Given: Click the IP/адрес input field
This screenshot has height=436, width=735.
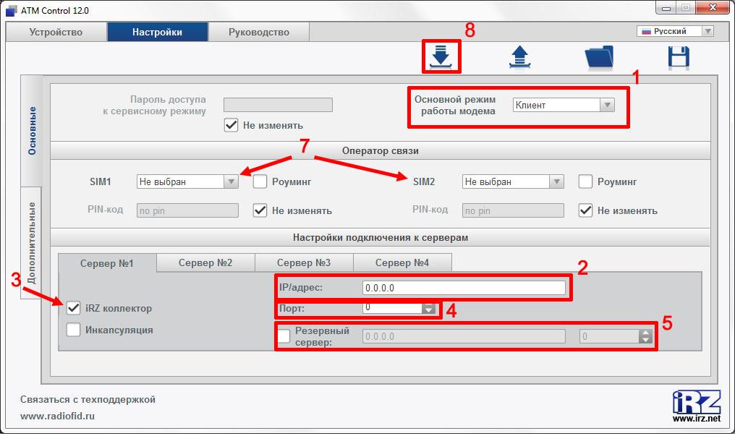Looking at the screenshot, I should pos(463,288).
